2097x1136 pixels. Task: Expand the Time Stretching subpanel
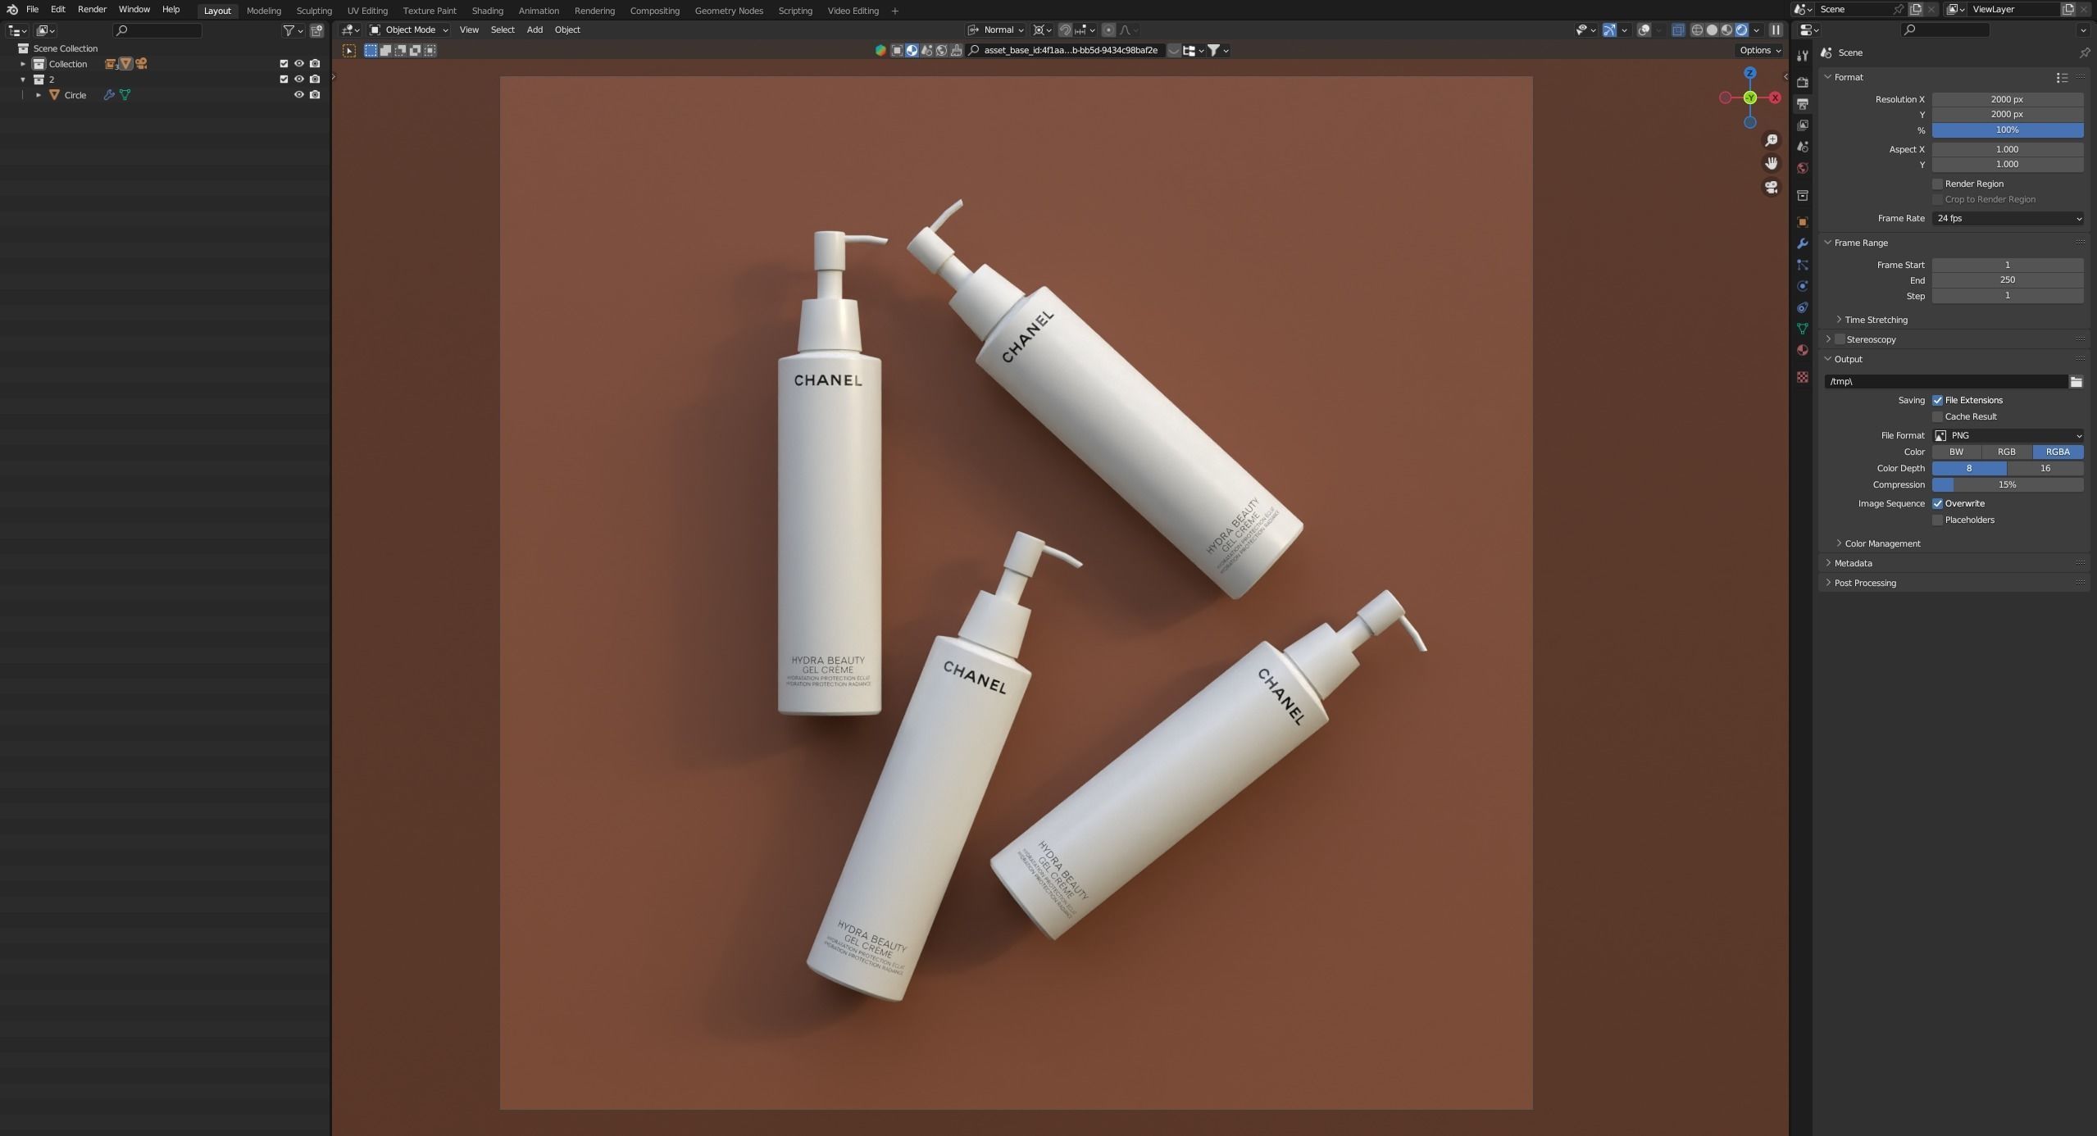tap(1876, 320)
